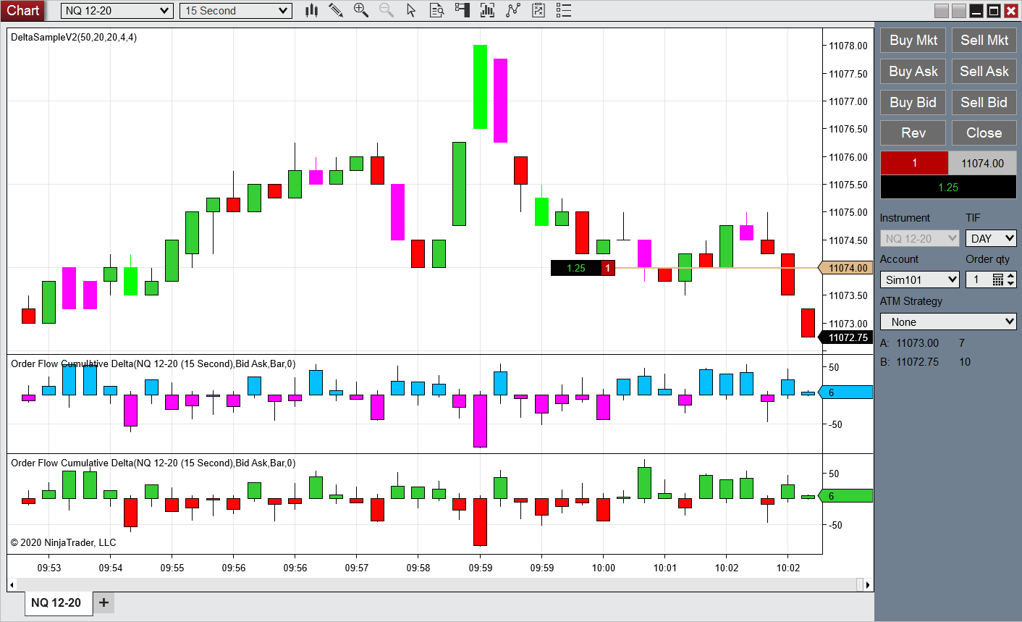Viewport: 1022px width, 622px height.
Task: Click Sell Bid button
Action: click(984, 103)
